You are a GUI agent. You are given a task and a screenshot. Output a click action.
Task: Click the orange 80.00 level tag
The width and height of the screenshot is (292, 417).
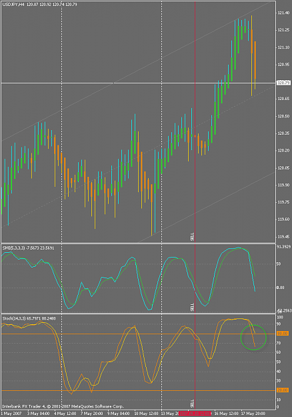click(283, 334)
